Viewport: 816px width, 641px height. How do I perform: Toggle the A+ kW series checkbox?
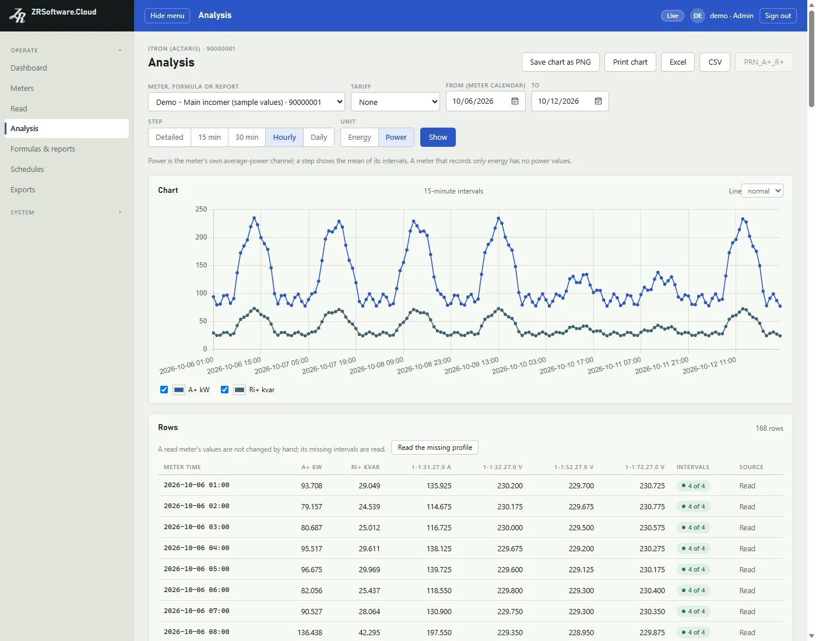tap(164, 390)
